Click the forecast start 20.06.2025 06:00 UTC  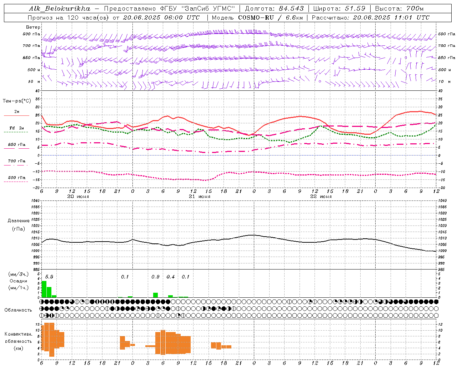161,18
